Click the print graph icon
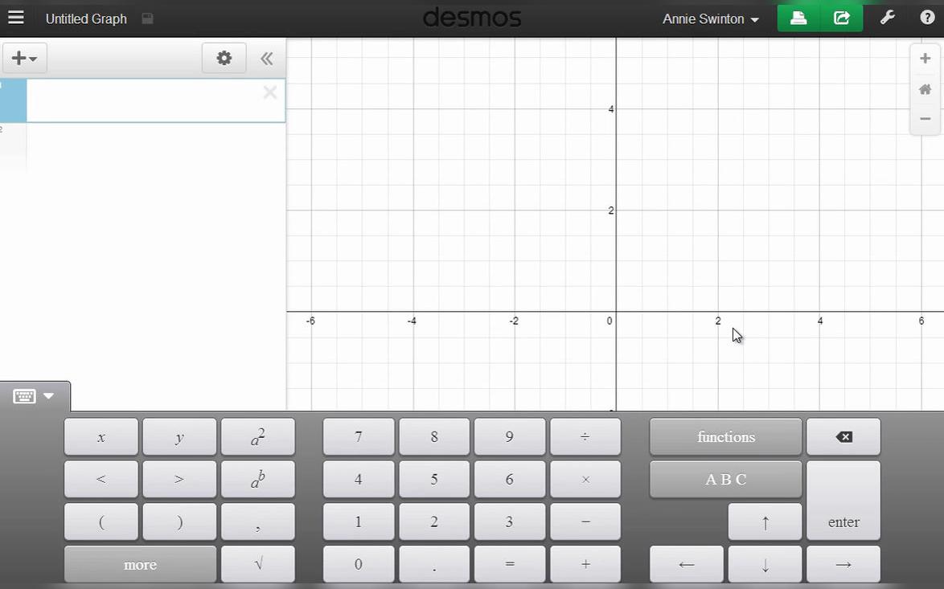The image size is (944, 589). [798, 17]
